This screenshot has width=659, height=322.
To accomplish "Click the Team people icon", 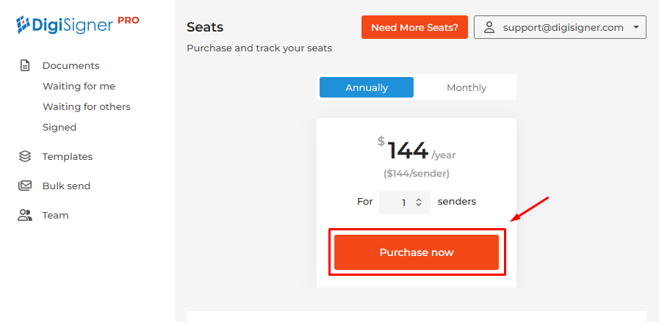I will point(25,215).
